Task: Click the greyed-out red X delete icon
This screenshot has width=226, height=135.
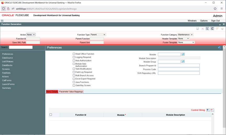Action: (202, 29)
